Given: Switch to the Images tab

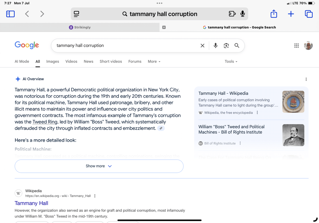Looking at the screenshot, I should point(53,61).
